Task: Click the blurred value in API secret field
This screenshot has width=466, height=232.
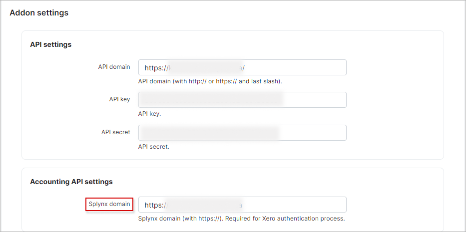Action: (209, 133)
